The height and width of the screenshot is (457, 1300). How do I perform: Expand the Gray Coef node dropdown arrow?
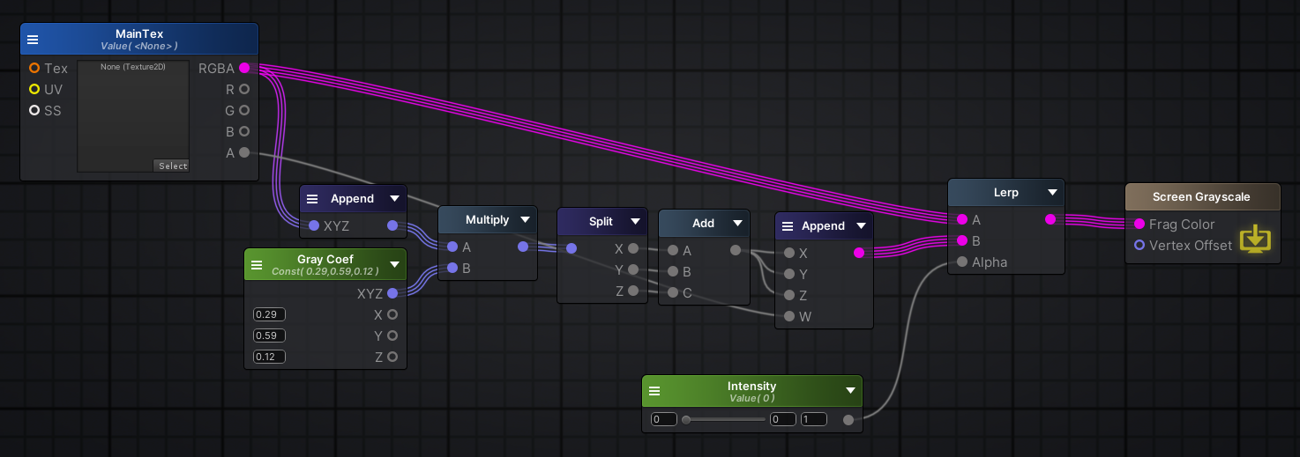[x=394, y=264]
